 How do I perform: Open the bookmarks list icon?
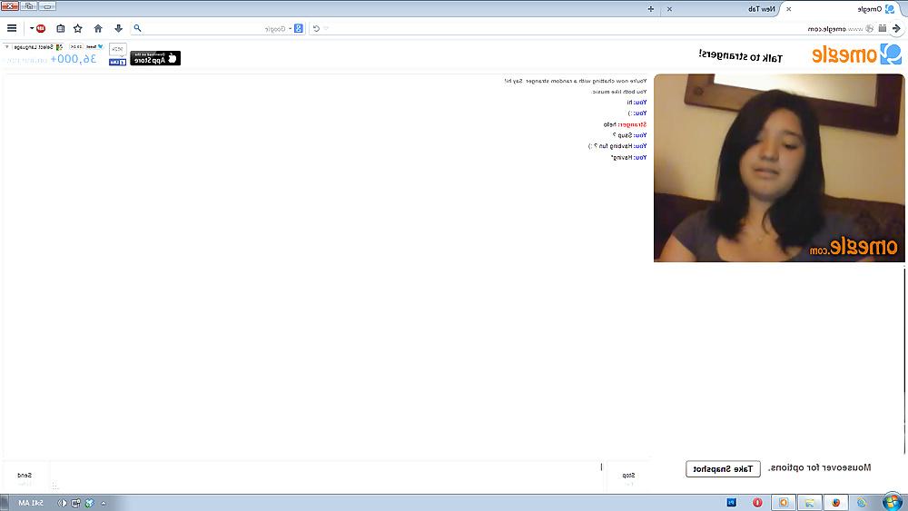60,28
